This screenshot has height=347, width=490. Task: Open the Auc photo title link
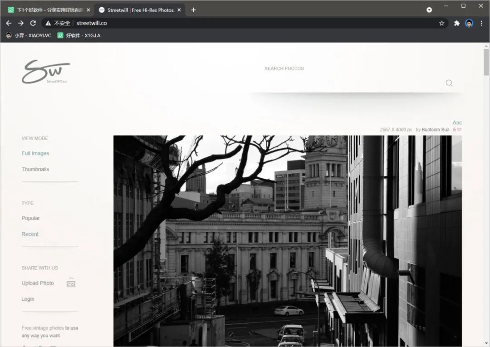tap(457, 123)
